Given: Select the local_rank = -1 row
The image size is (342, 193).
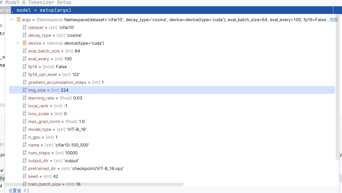Looking at the screenshot, I should click(x=172, y=106).
